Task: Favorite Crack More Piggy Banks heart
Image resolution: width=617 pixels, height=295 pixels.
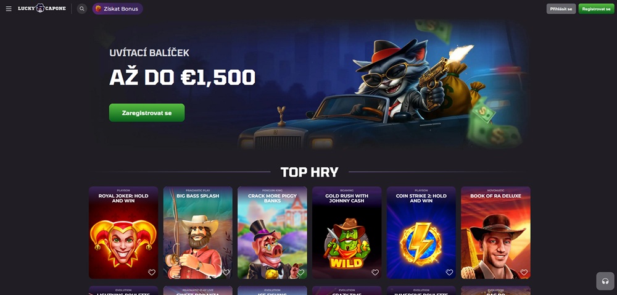Action: point(300,272)
